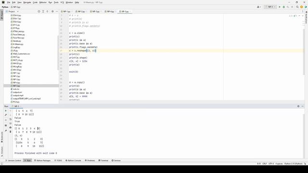The image size is (308, 173).
Task: Open Python Packages tool window
Action: 42,161
